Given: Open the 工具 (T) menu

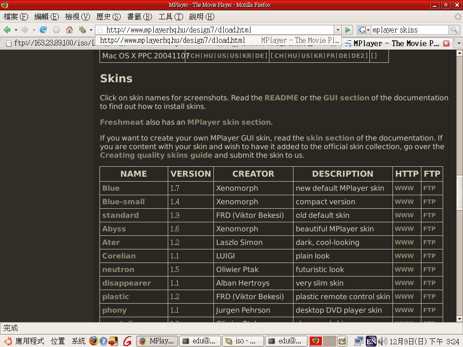Looking at the screenshot, I should 170,17.
